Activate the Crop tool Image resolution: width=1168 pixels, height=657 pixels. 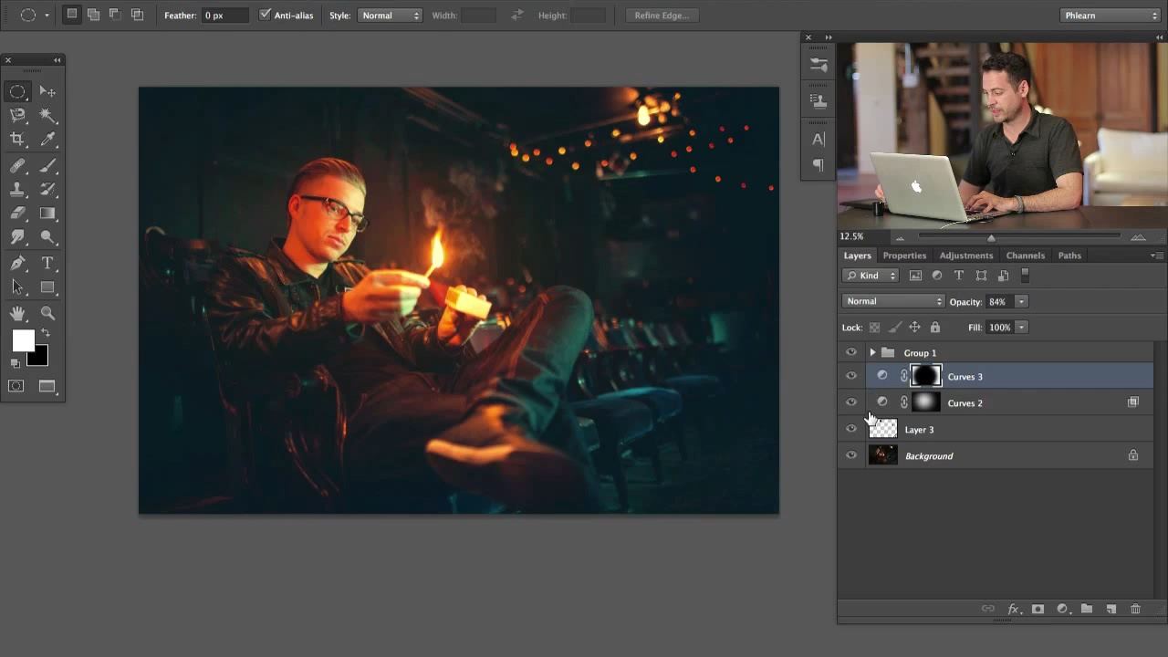[x=17, y=139]
